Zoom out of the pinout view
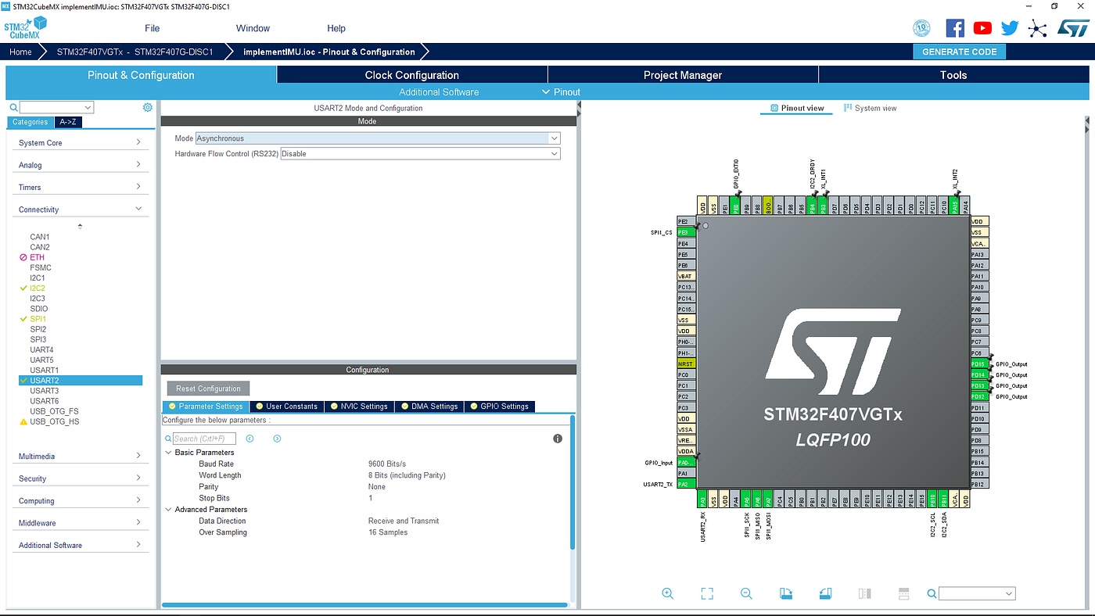Image resolution: width=1095 pixels, height=616 pixels. point(745,593)
